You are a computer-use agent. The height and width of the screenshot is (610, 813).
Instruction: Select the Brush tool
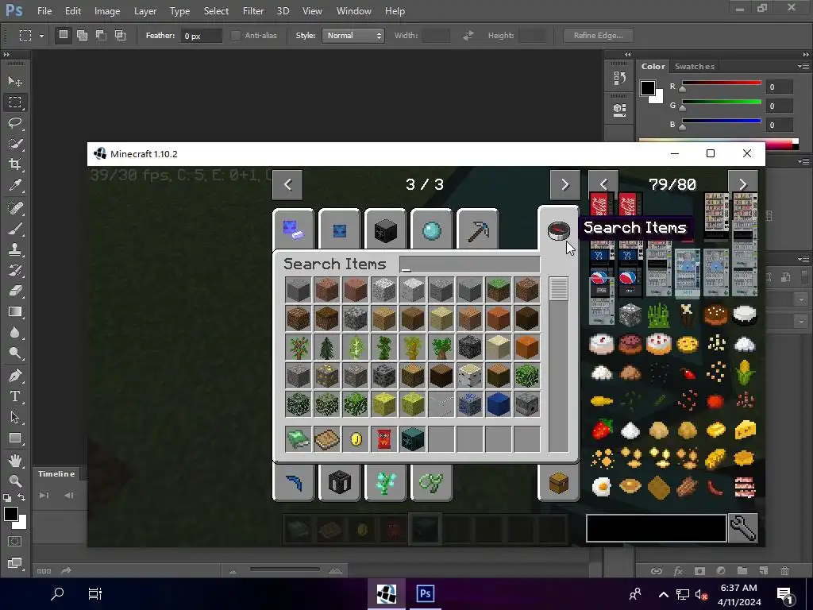pos(15,229)
